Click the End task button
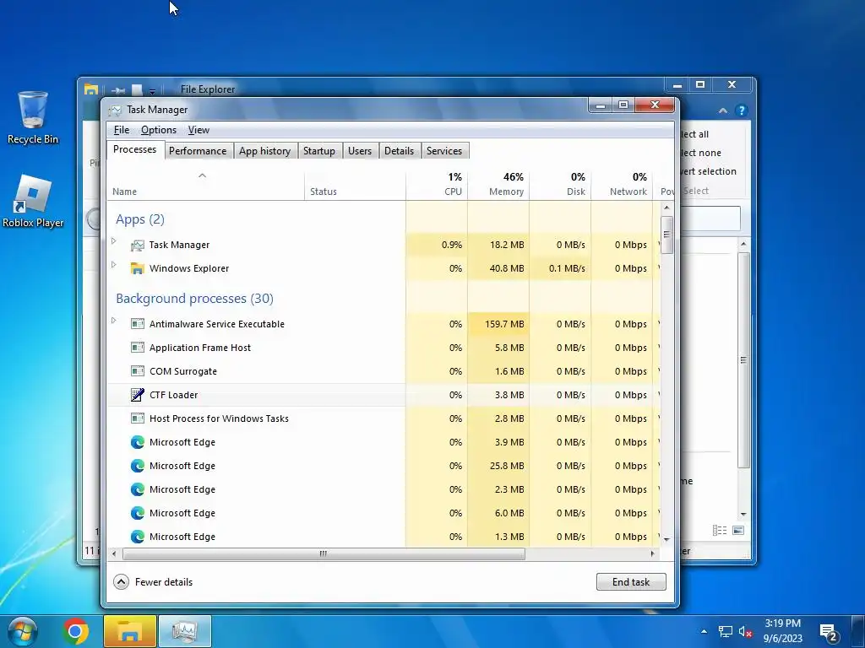 click(x=631, y=582)
